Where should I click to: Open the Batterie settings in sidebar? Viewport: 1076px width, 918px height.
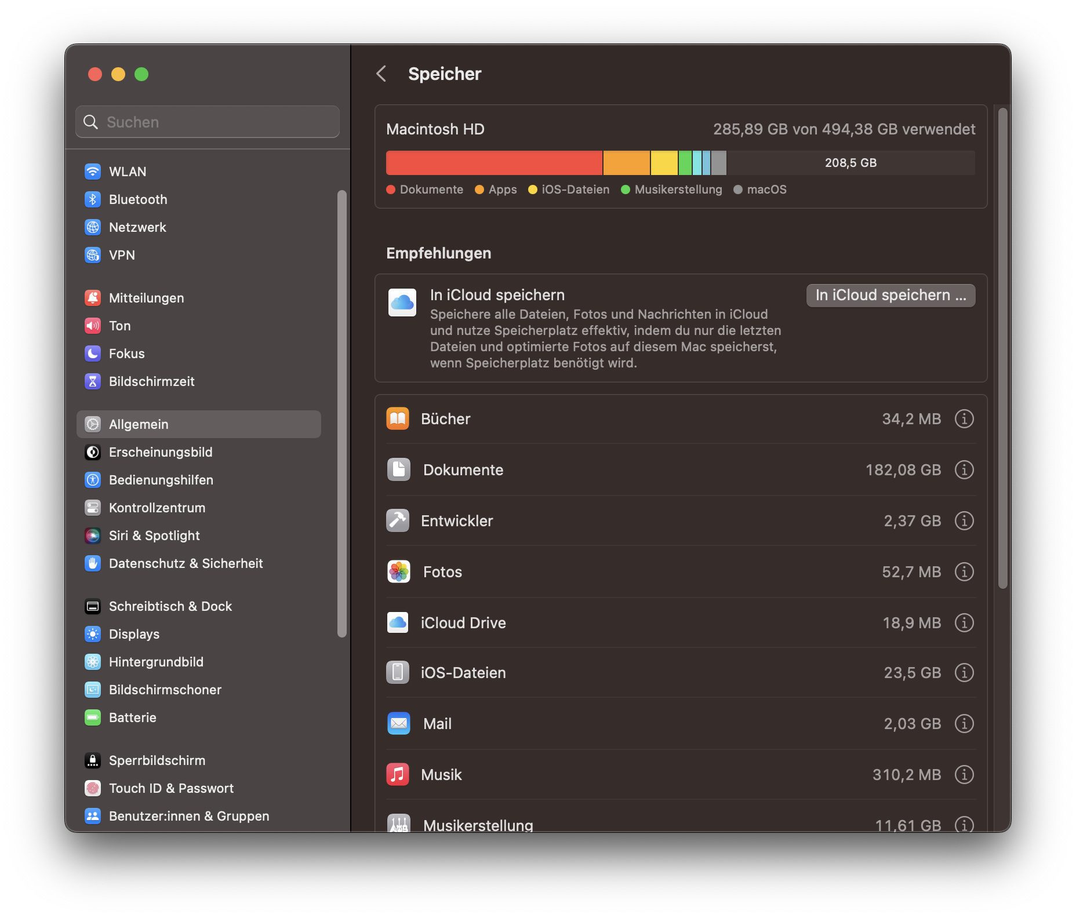tap(132, 717)
